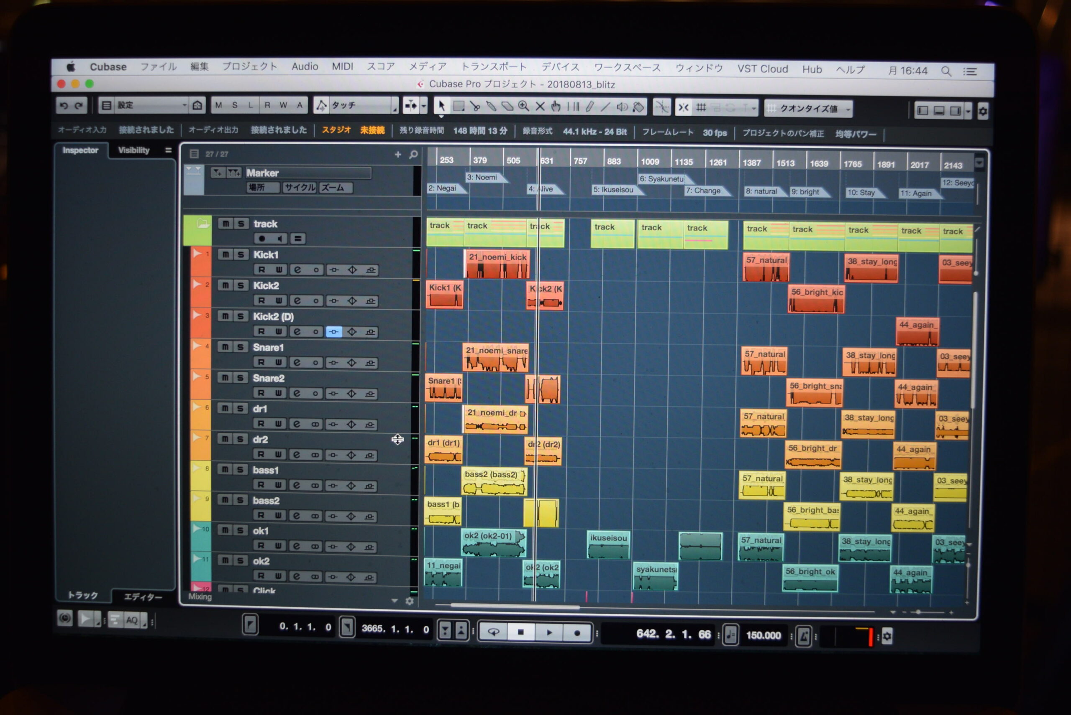Toggle Snap on/off in toolbar
Image resolution: width=1071 pixels, height=715 pixels.
click(683, 108)
